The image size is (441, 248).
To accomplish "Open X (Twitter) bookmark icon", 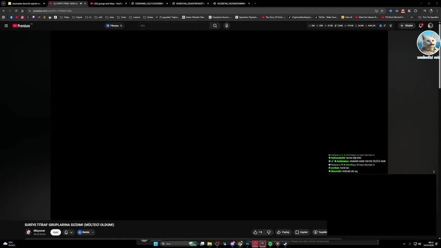I will tap(28, 17).
